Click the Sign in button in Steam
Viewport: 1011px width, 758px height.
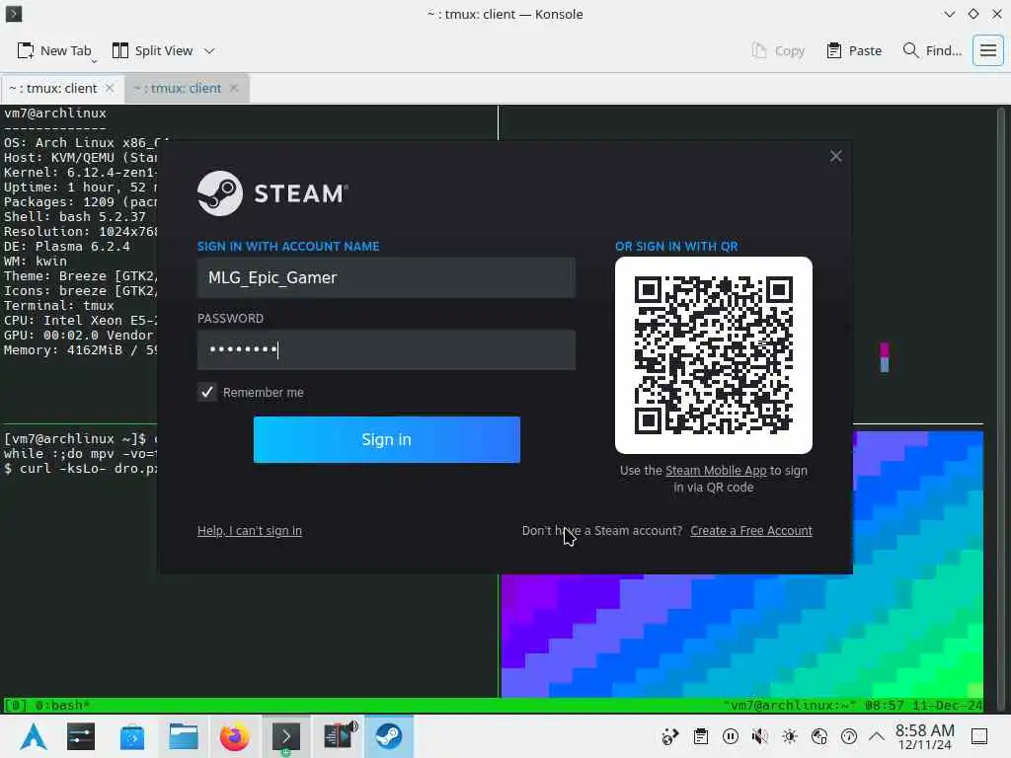[x=386, y=439]
